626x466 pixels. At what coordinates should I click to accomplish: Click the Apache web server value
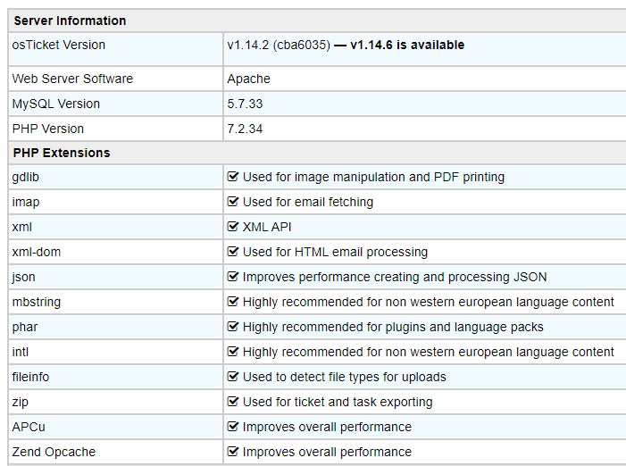click(248, 79)
